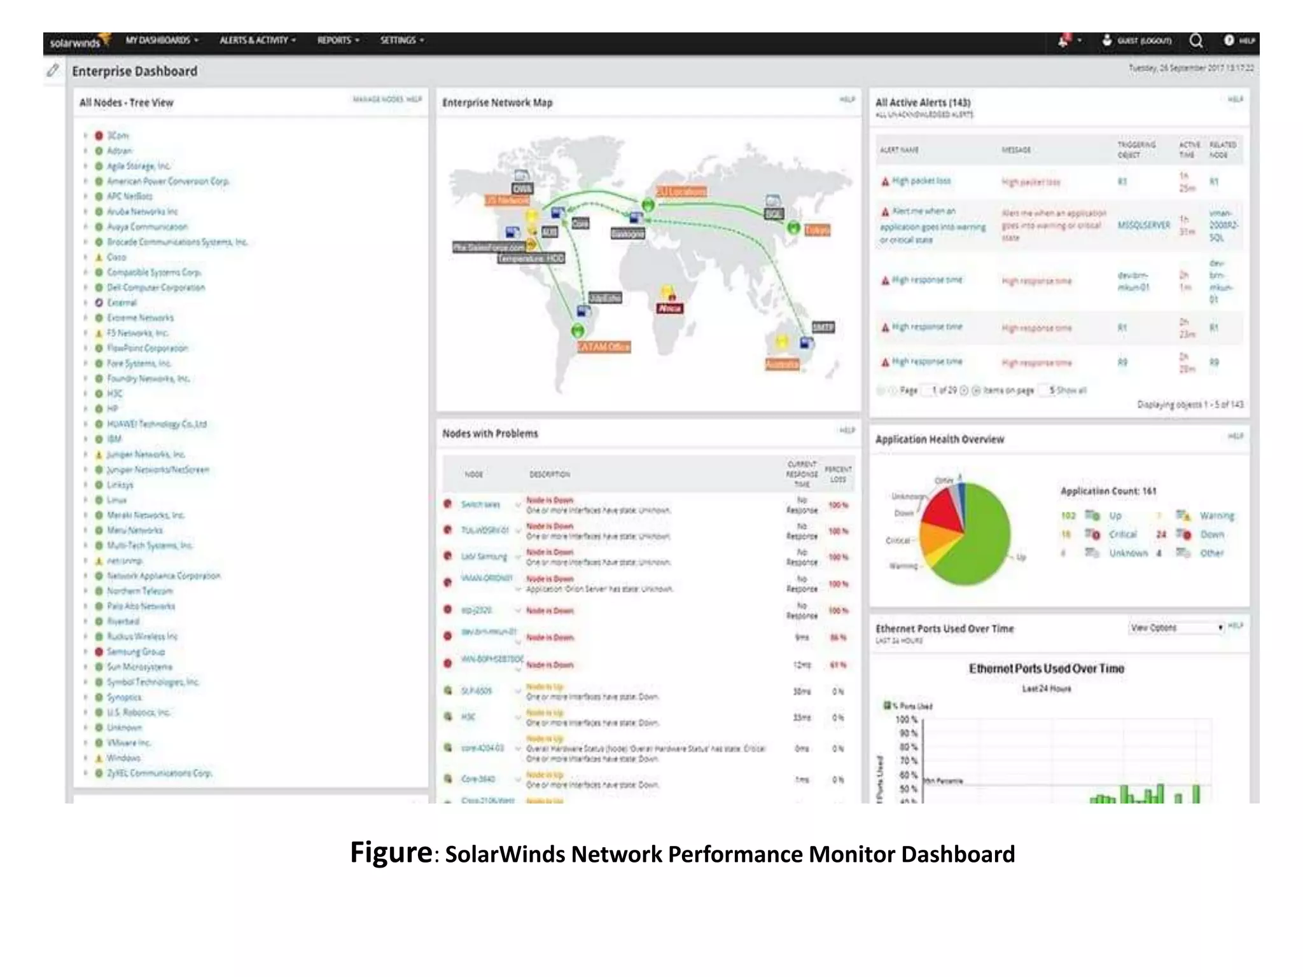
Task: Expand the IBM node group
Action: coord(85,439)
